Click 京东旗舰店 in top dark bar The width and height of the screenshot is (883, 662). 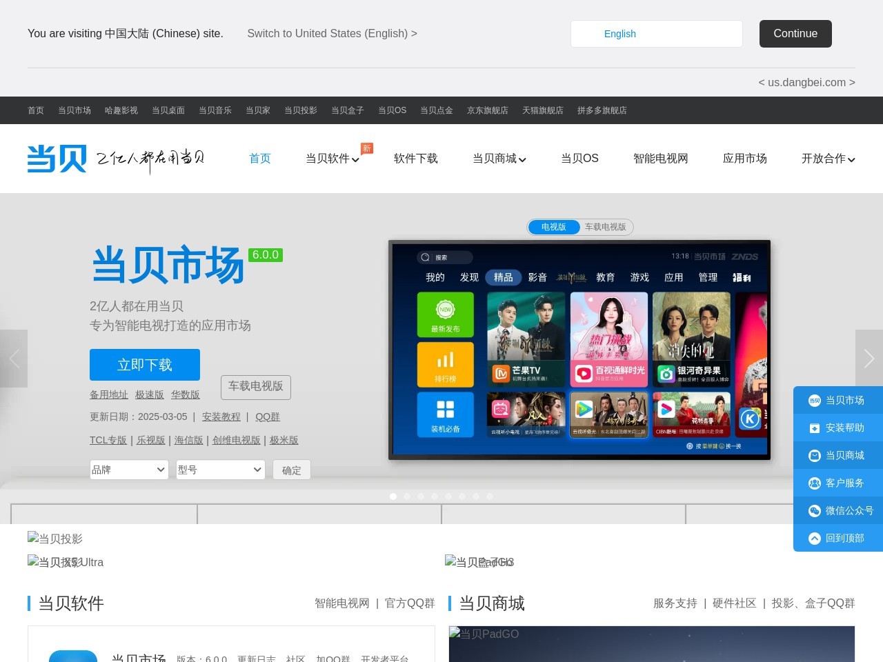[488, 110]
